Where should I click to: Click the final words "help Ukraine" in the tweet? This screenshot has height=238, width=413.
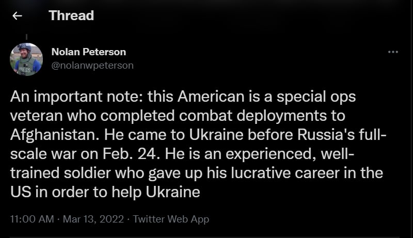[156, 193]
